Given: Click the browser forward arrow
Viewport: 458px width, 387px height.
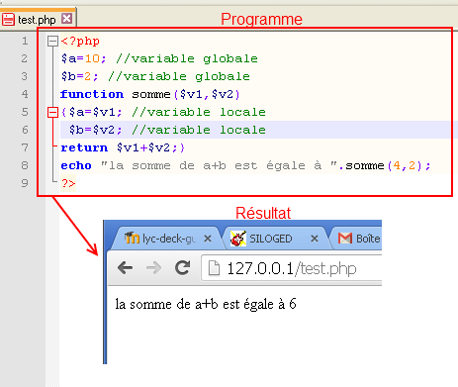Looking at the screenshot, I should pos(153,267).
